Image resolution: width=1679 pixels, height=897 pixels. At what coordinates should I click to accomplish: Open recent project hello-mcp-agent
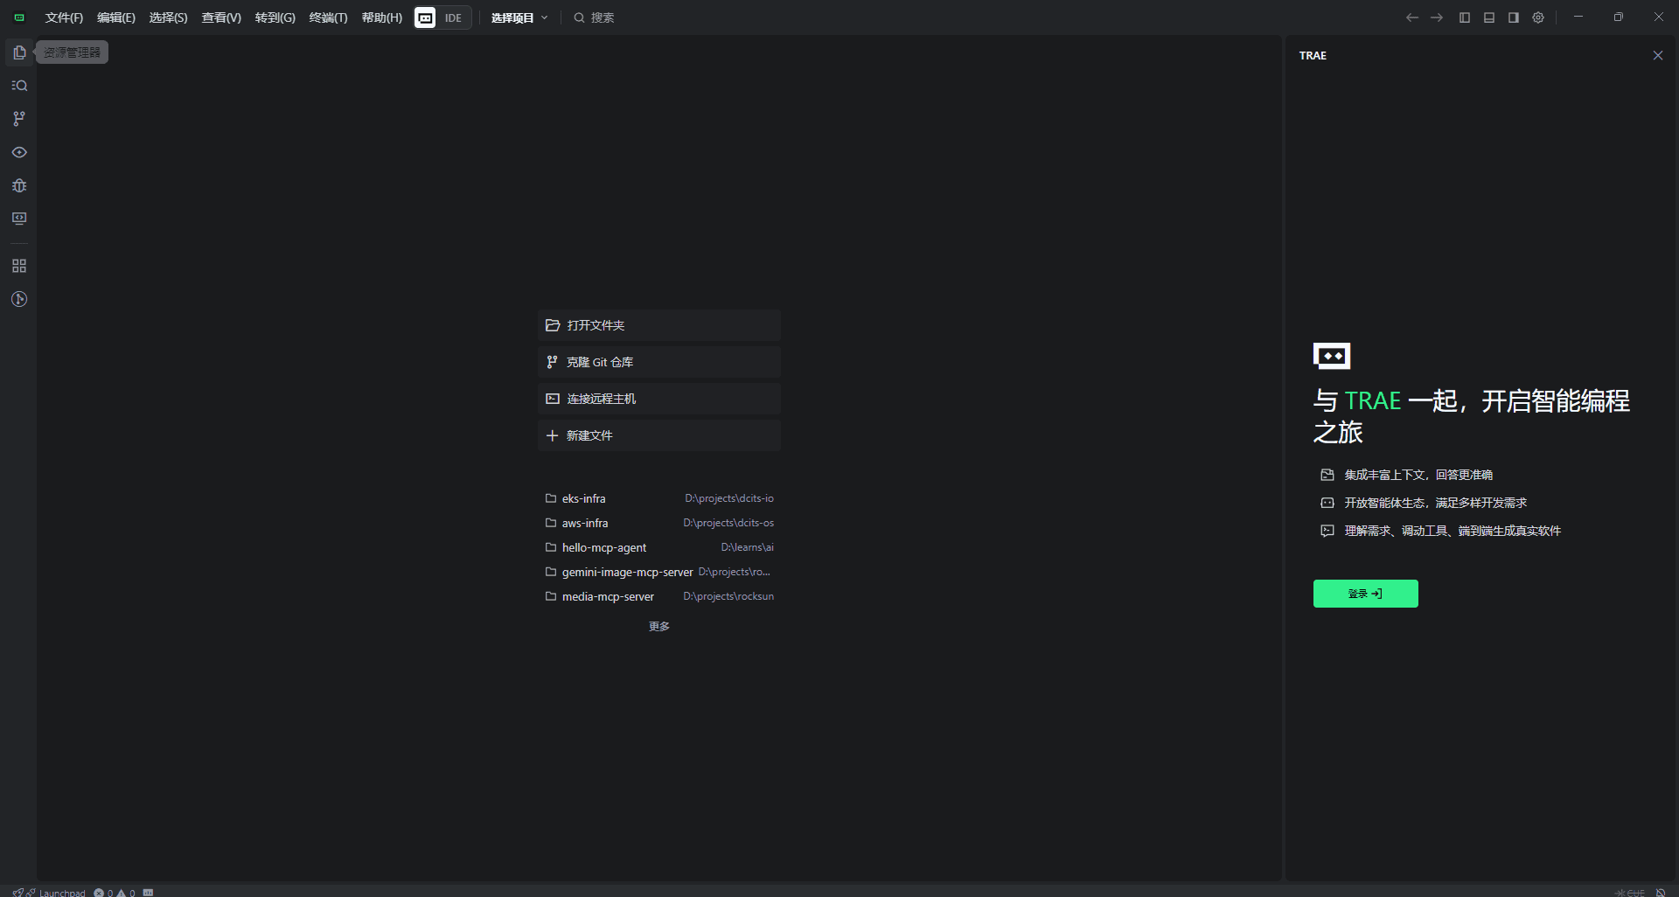pyautogui.click(x=604, y=547)
